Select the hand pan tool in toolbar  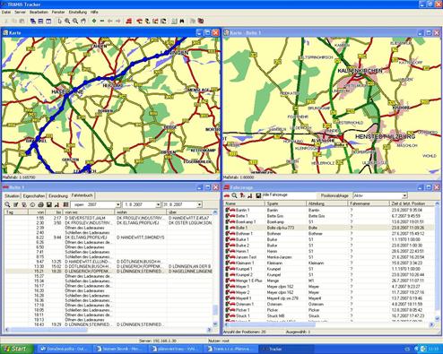(83, 21)
